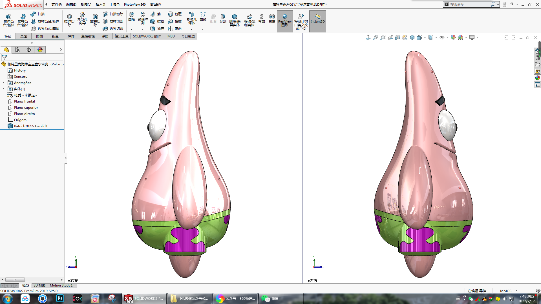Viewport: 541px width, 304px height.
Task: Open the 工具(T) menu
Action: (114, 5)
